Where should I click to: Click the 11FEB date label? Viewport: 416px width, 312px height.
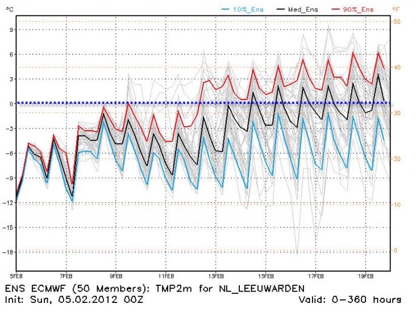166,276
